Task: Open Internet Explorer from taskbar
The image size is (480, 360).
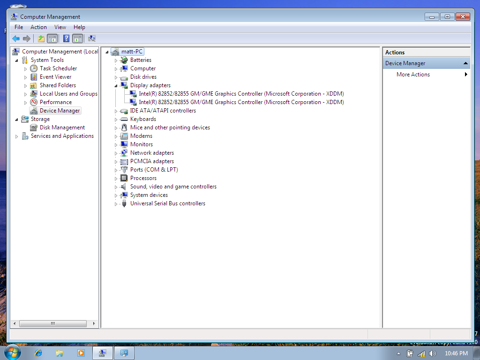Action: [x=38, y=353]
